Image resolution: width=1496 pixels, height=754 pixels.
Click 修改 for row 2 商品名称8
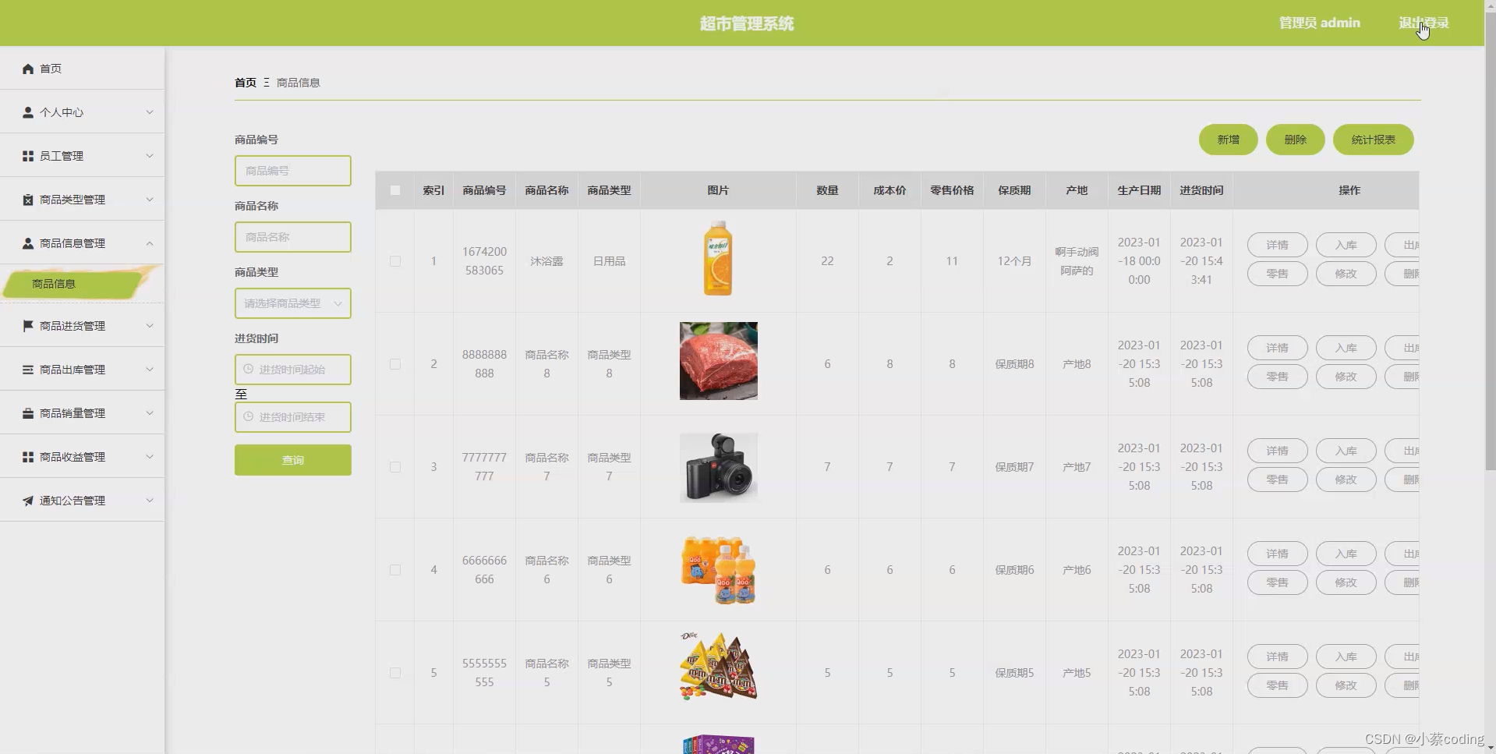1346,377
